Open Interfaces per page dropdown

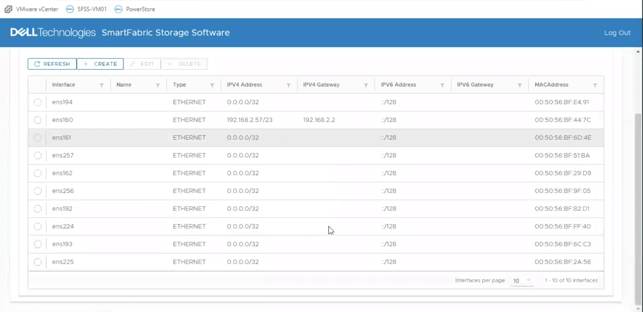pyautogui.click(x=522, y=280)
